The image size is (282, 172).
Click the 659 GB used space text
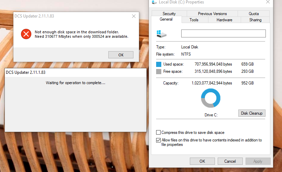point(248,64)
